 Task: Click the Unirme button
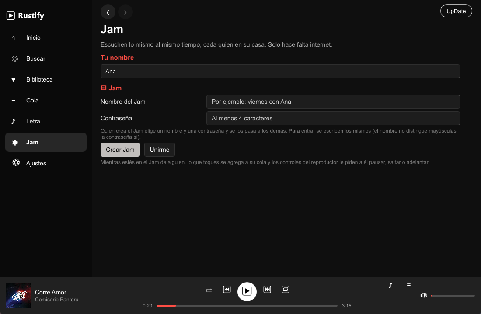click(x=160, y=150)
